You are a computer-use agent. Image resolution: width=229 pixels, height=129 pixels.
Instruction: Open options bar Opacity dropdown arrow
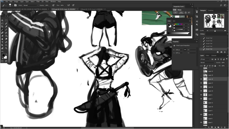(50, 5)
